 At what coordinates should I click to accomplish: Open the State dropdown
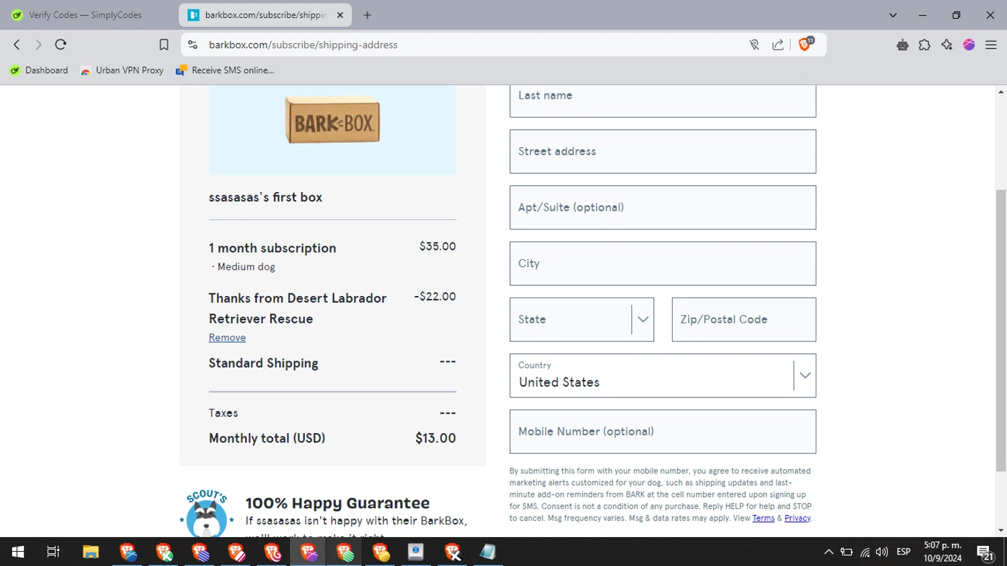(x=581, y=320)
